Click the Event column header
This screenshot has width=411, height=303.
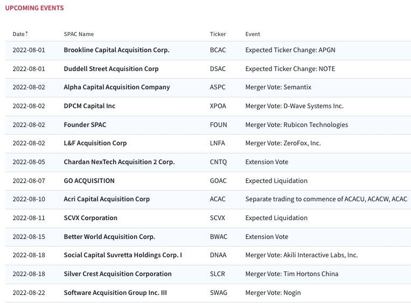[x=253, y=34]
